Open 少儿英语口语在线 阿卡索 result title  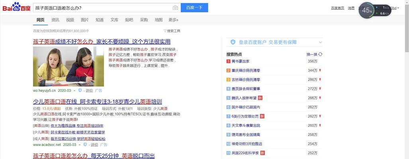pyautogui.click(x=98, y=101)
